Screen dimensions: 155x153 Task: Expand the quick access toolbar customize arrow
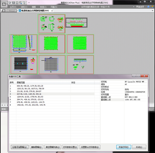[x=29, y=3]
